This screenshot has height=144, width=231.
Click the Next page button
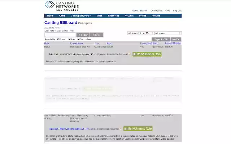click(176, 39)
